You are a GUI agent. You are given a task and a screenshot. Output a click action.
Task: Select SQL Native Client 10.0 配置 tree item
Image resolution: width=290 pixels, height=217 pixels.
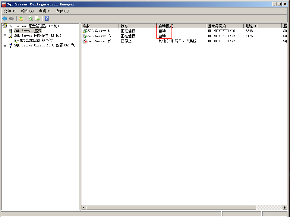coord(45,45)
